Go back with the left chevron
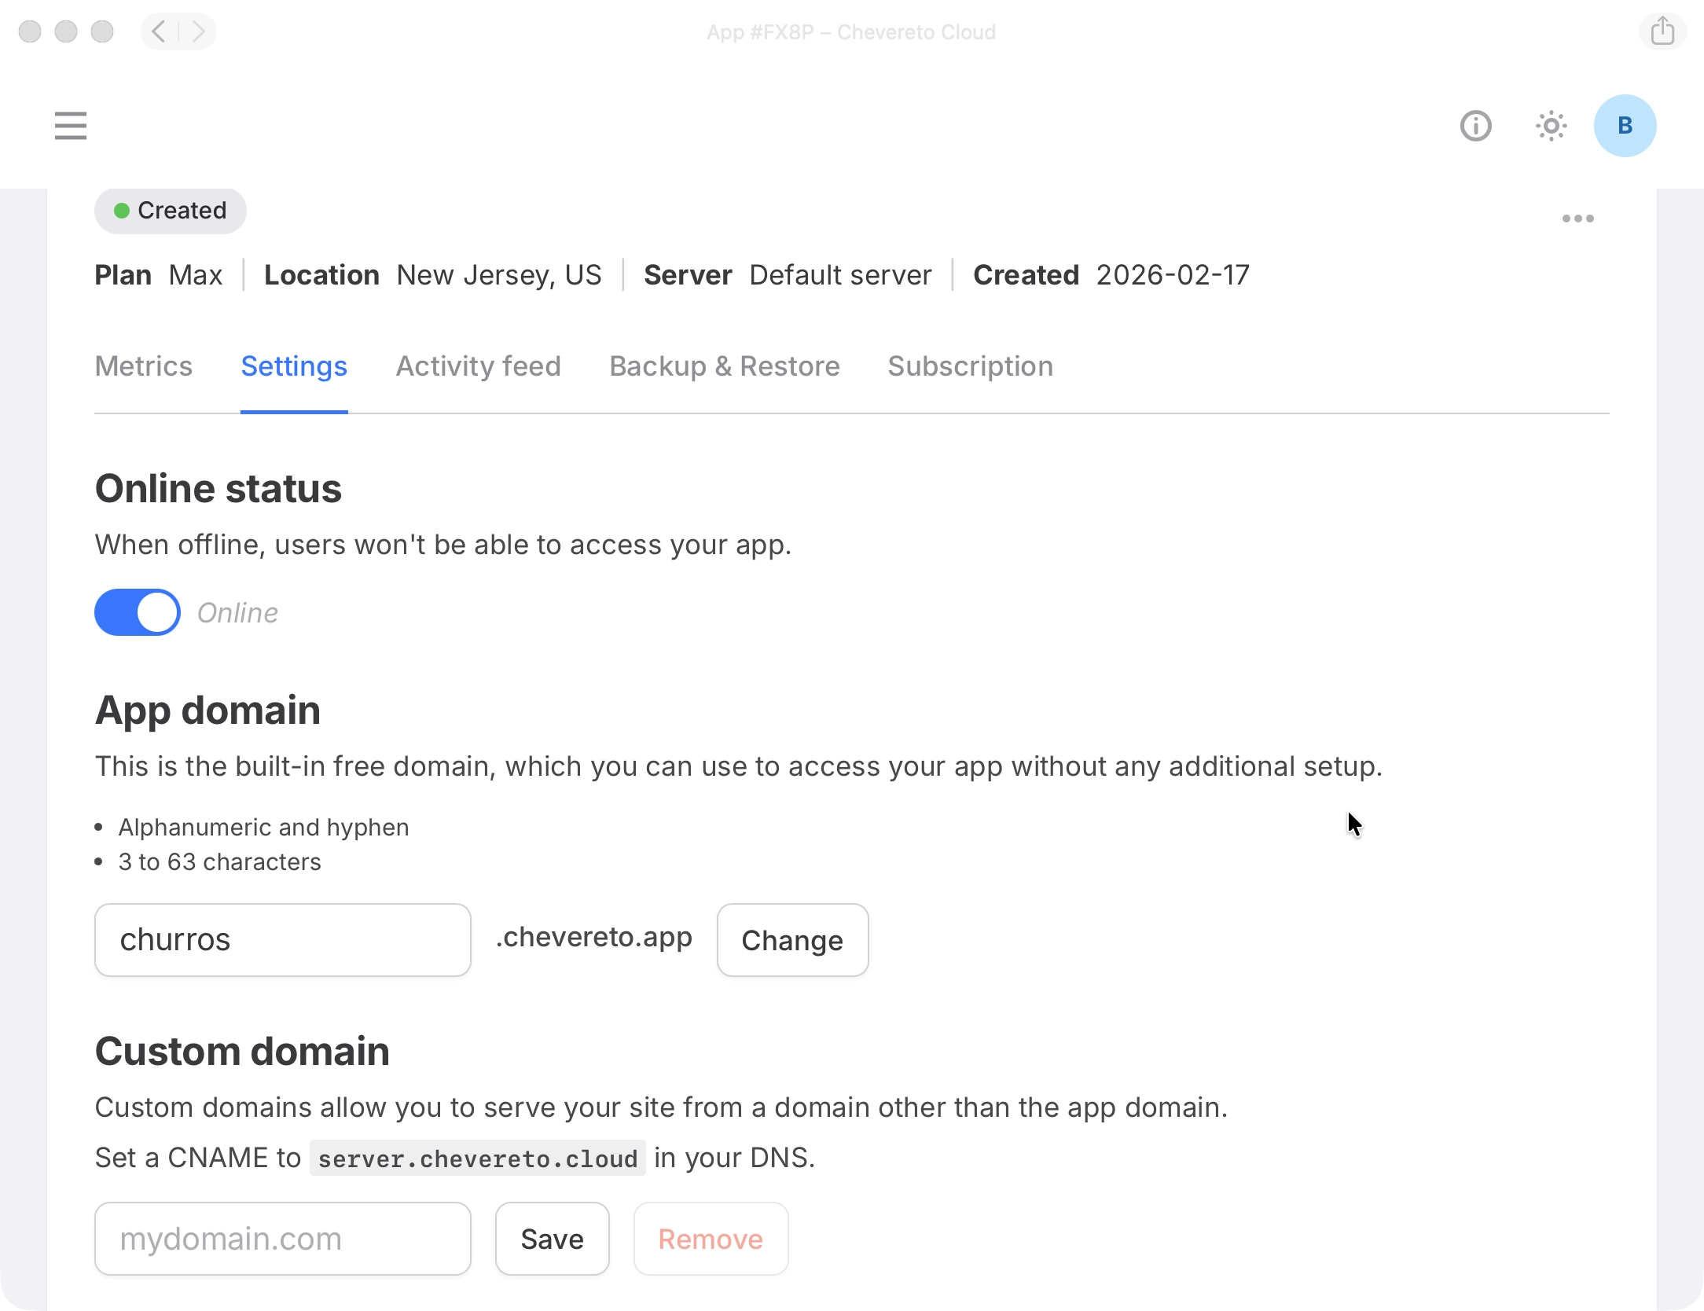The height and width of the screenshot is (1311, 1704). point(160,31)
